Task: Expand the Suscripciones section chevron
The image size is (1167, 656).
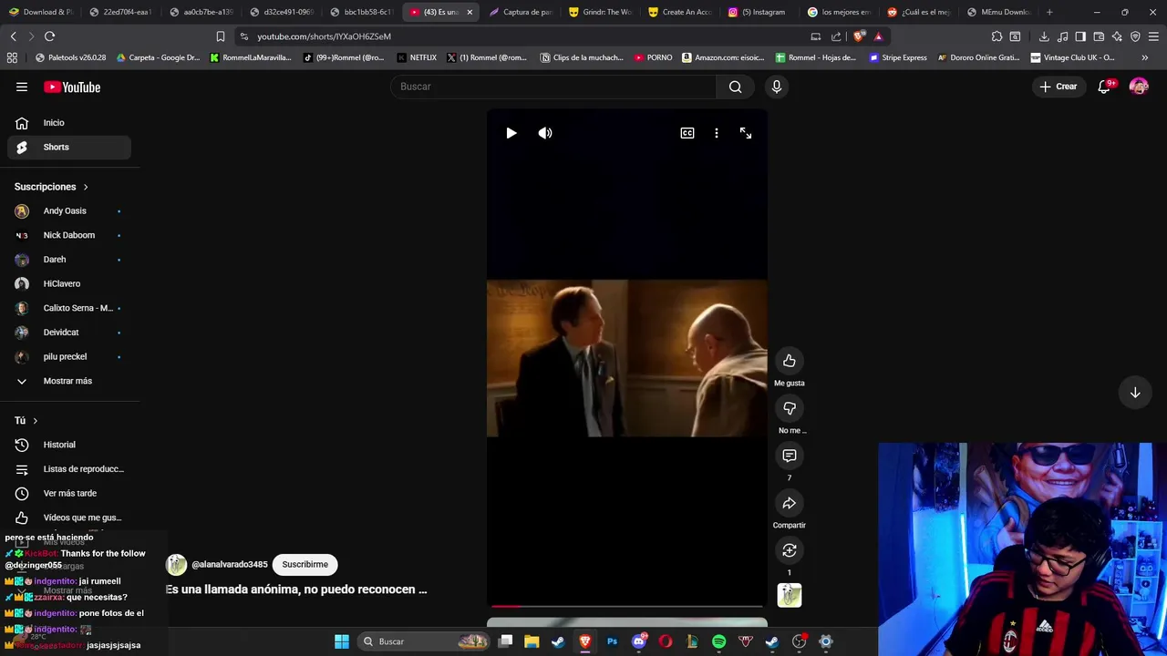Action: [x=86, y=187]
